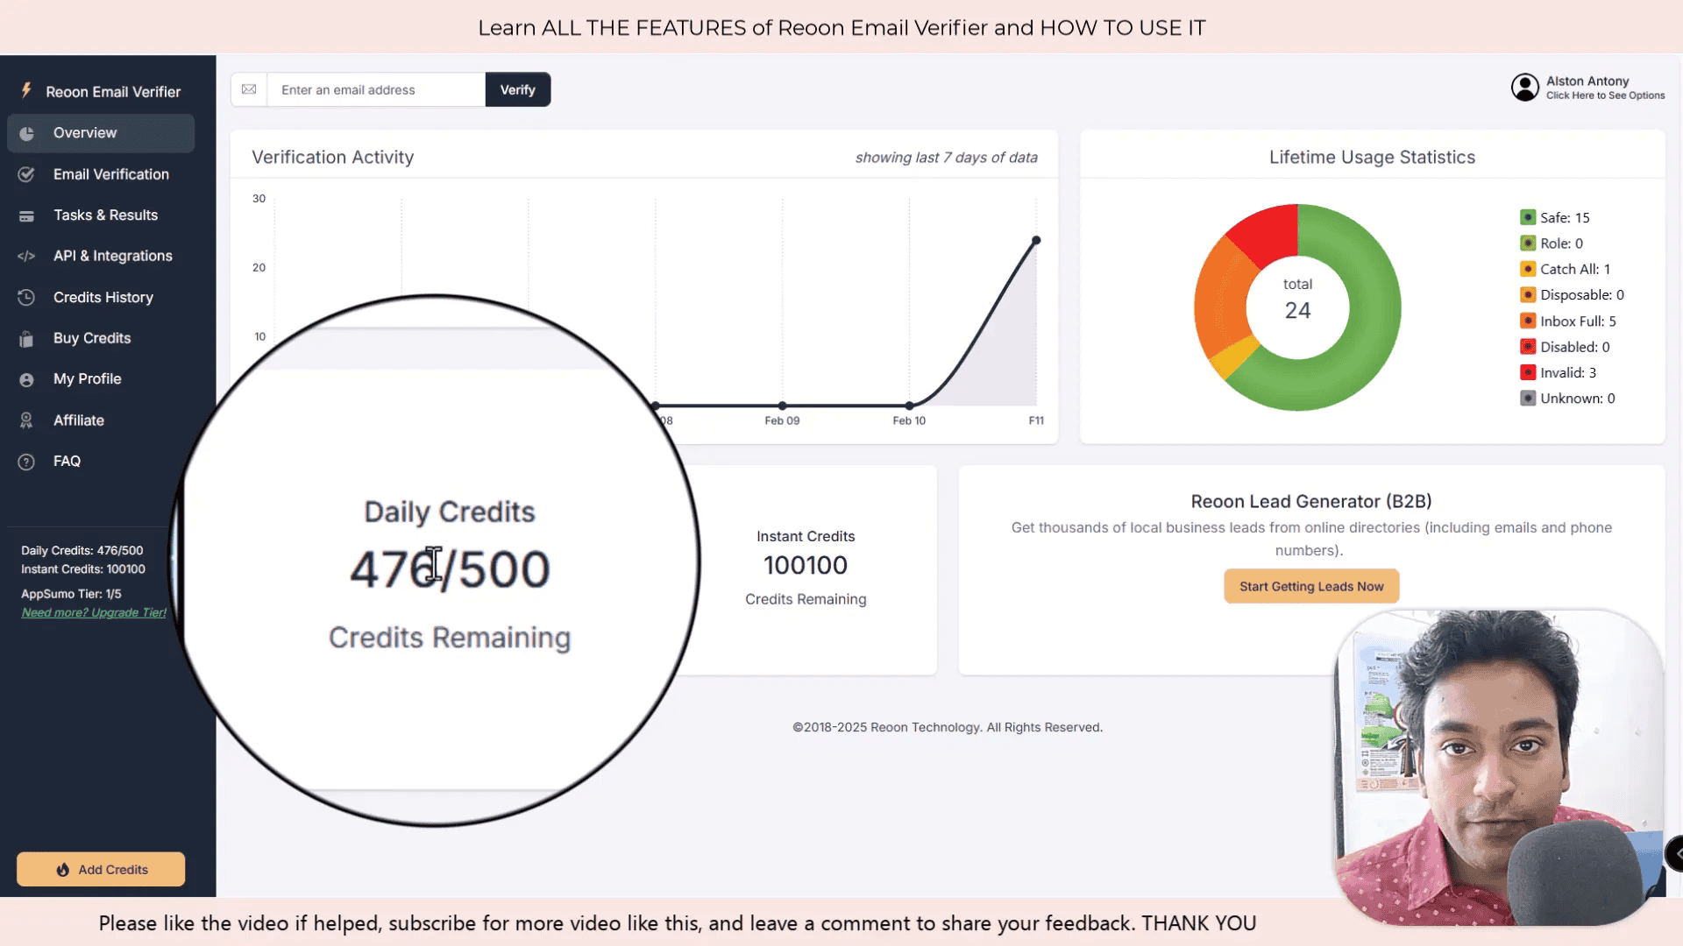
Task: Click the copyright Reoon Technology footer text
Action: (x=948, y=728)
